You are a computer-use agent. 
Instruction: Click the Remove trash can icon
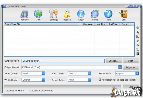click(x=25, y=14)
